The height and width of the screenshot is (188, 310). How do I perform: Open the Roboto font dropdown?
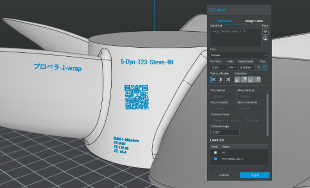tap(239, 55)
